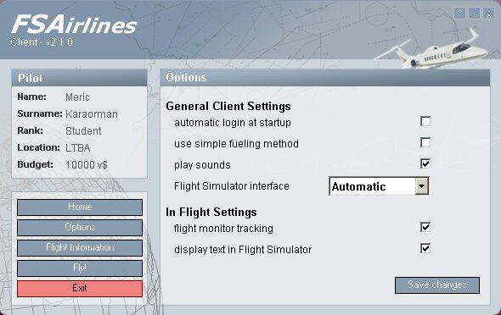Disable the play sounds checkbox

(x=425, y=163)
